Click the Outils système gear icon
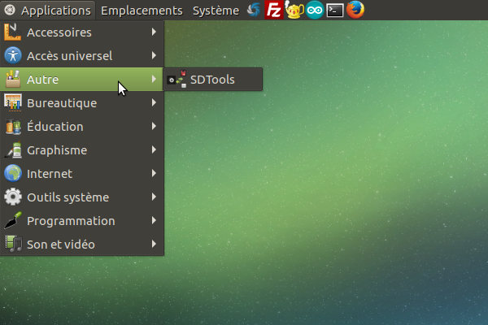 click(13, 197)
